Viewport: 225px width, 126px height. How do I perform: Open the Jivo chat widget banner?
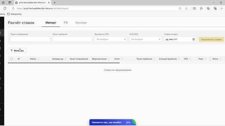click(112, 122)
